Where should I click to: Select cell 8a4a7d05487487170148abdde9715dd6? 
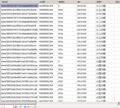pyautogui.click(x=20, y=30)
